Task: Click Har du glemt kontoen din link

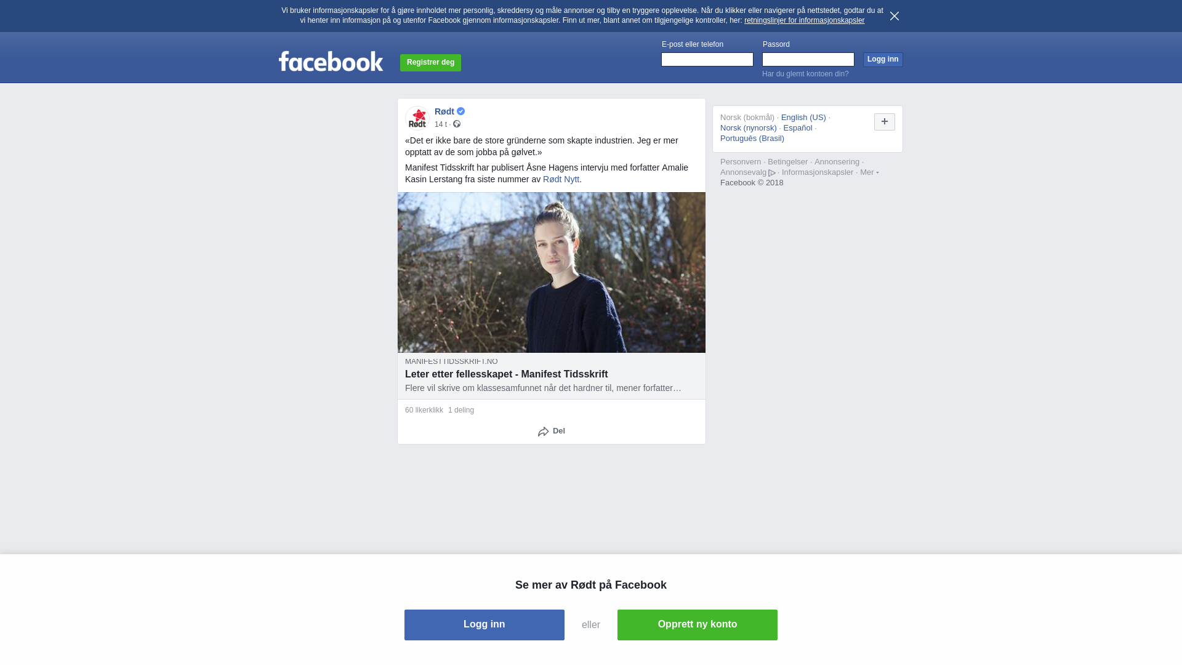Action: click(x=805, y=74)
